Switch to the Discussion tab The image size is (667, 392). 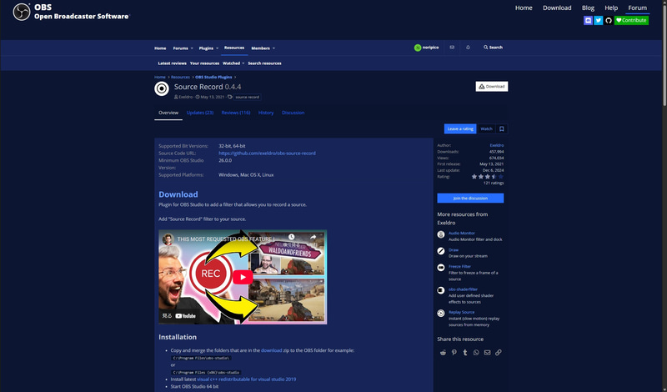pyautogui.click(x=293, y=113)
